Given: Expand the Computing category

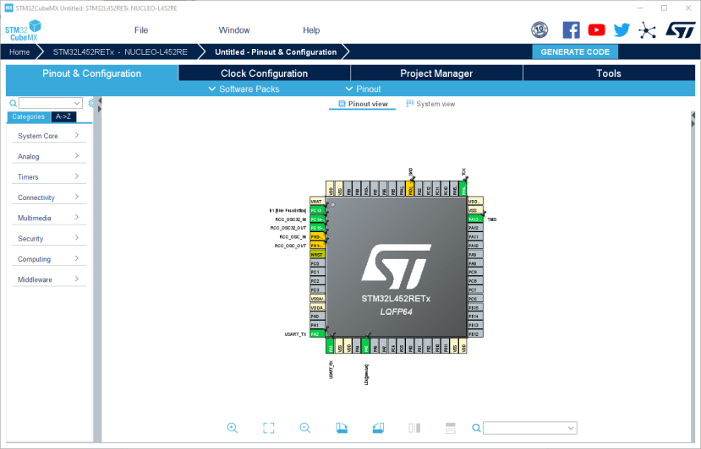Looking at the screenshot, I should tap(49, 259).
